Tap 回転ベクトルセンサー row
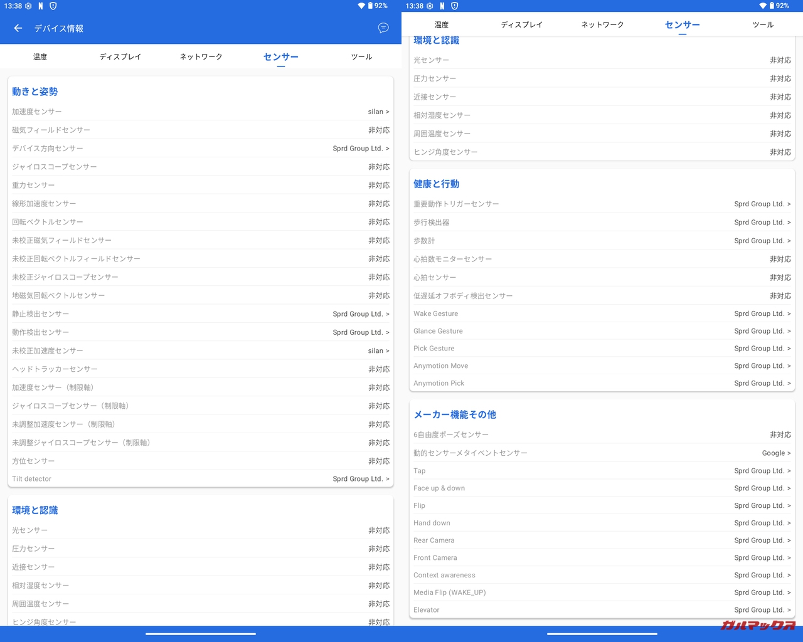This screenshot has width=803, height=642. tap(201, 222)
